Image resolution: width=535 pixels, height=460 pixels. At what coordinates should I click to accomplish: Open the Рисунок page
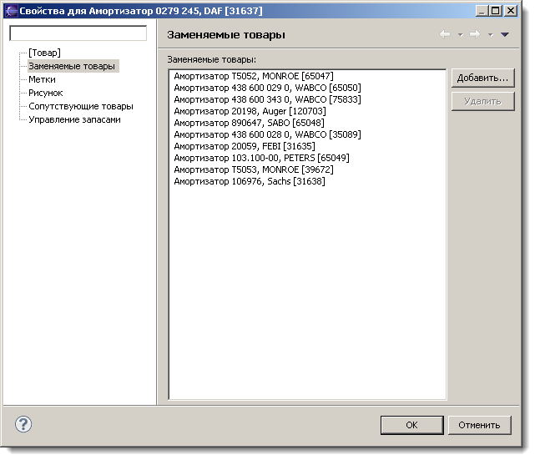pos(46,93)
